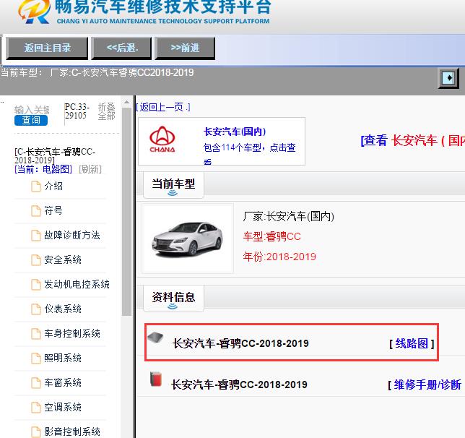The height and width of the screenshot is (438, 465).
Task: Open the page icon beside 空调系统
Action: [x=36, y=408]
